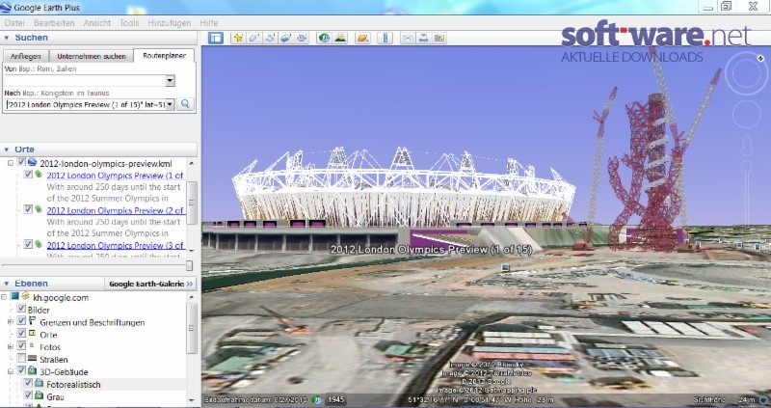This screenshot has width=771, height=408.
Task: Enable the Straßen layer checkbox
Action: point(21,358)
